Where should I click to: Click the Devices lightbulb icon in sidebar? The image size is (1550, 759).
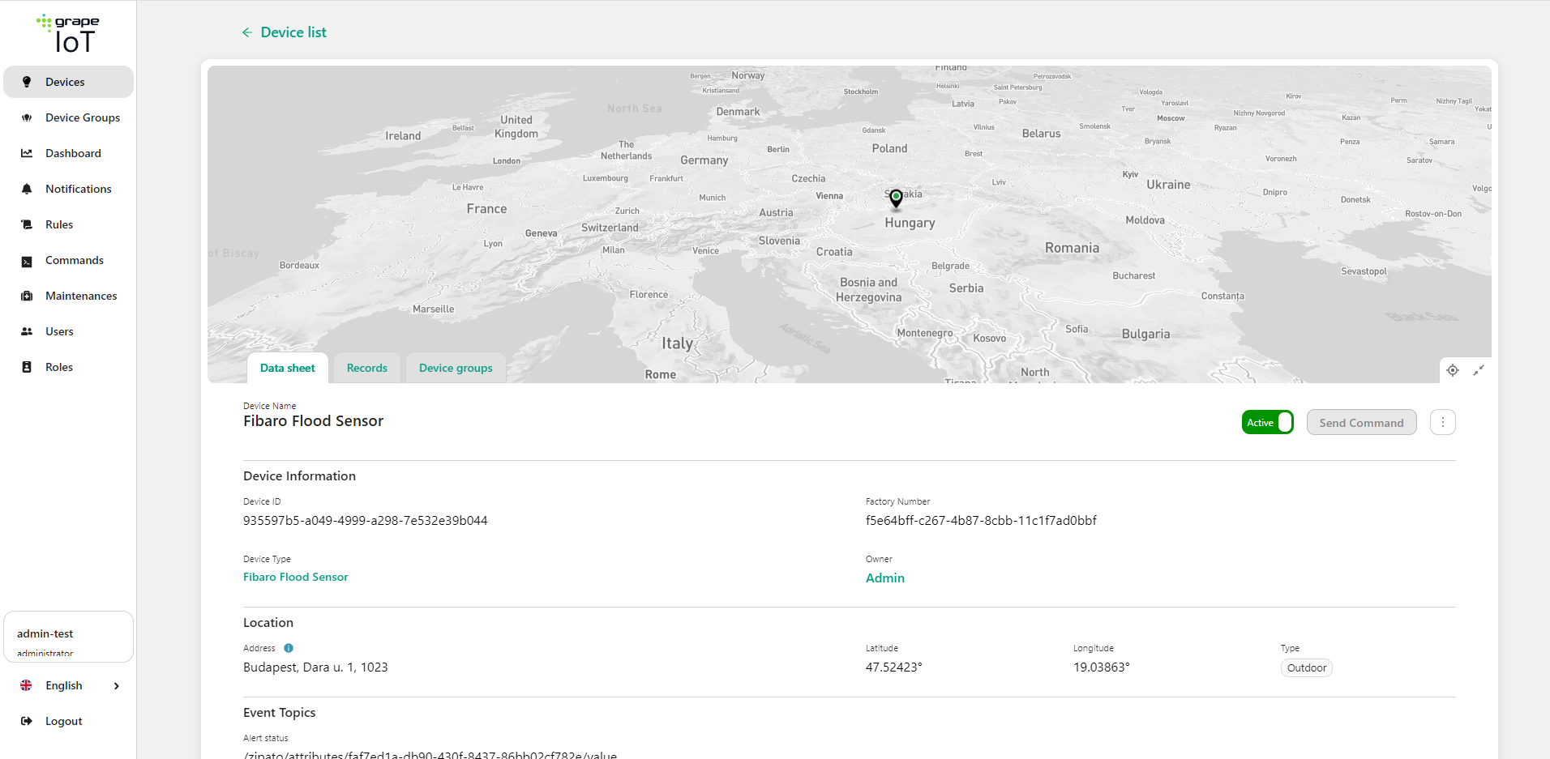(x=27, y=82)
